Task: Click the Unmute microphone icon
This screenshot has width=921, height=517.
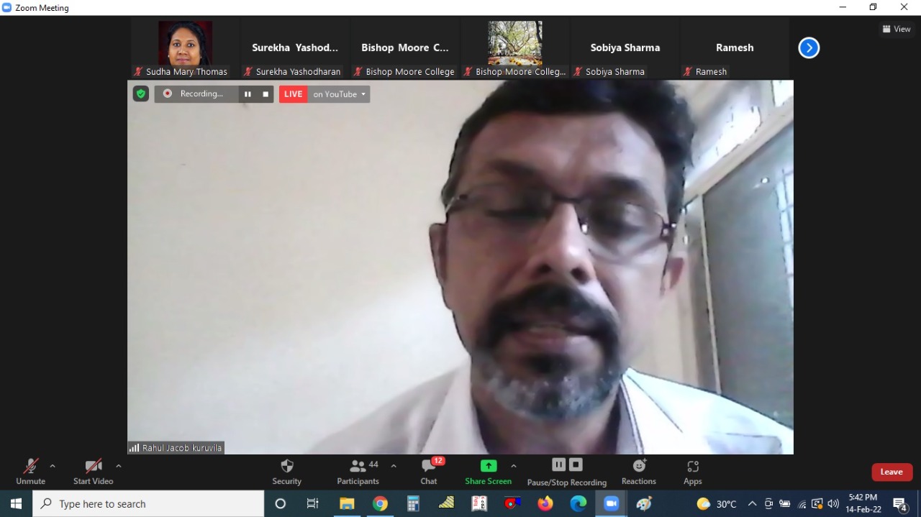Action: pyautogui.click(x=30, y=466)
